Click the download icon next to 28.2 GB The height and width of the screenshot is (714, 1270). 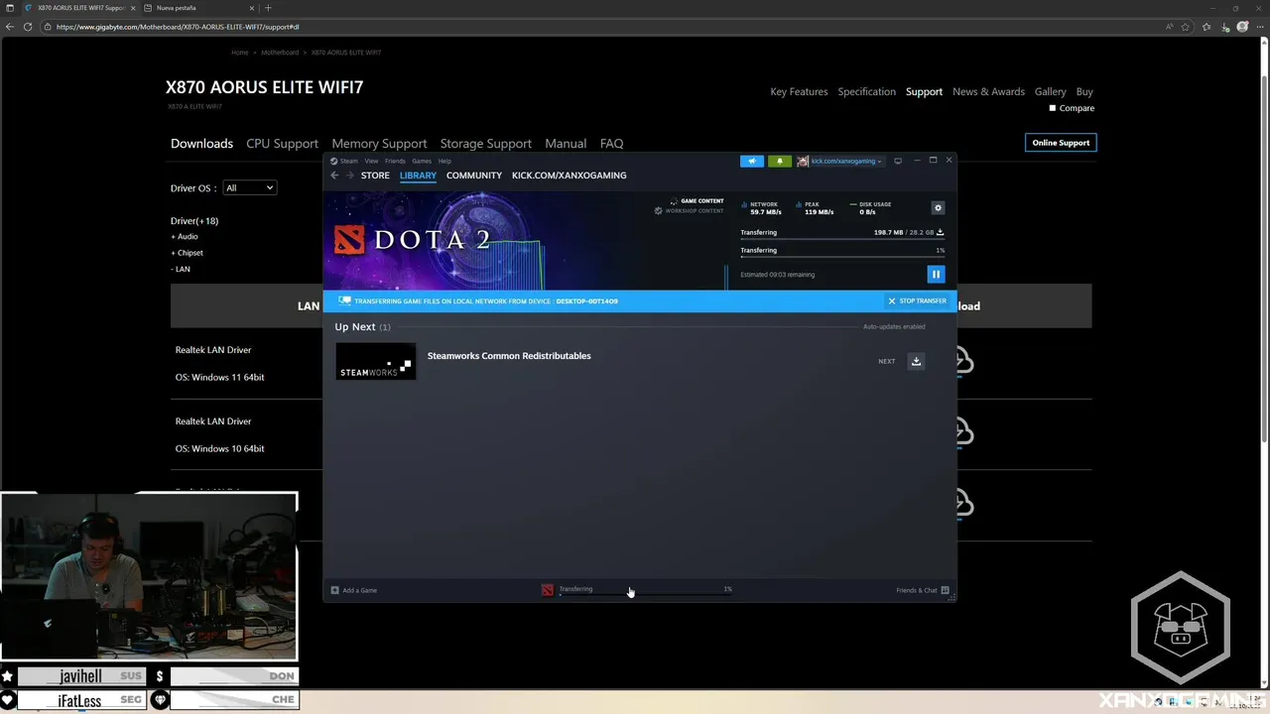(940, 232)
